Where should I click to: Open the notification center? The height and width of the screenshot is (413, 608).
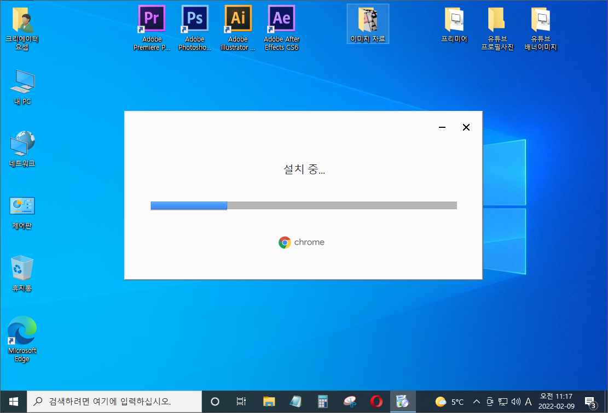point(591,402)
